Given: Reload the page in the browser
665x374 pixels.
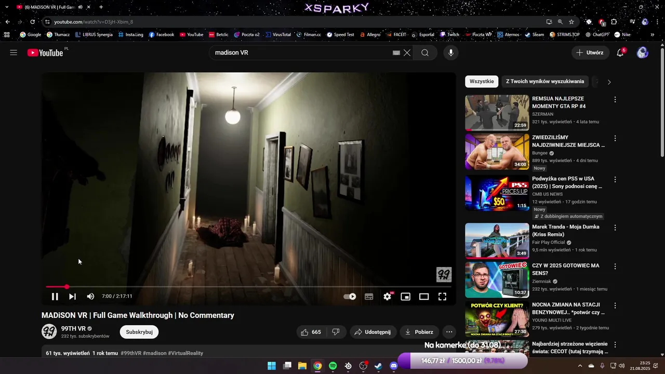Looking at the screenshot, I should 32,22.
